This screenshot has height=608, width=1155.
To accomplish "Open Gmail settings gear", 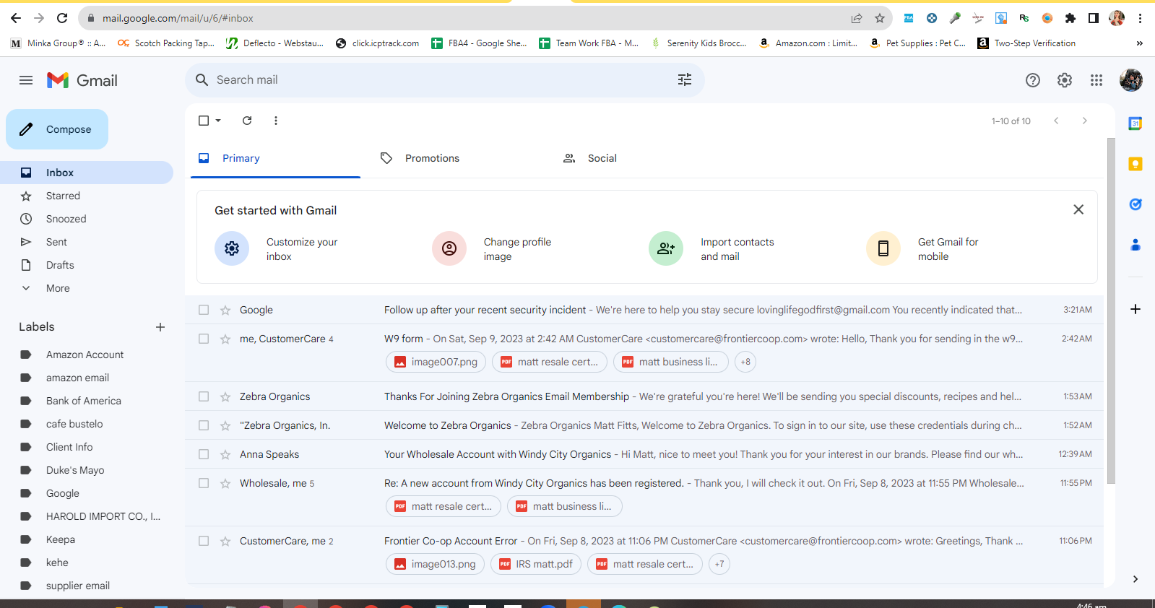I will tap(1065, 80).
